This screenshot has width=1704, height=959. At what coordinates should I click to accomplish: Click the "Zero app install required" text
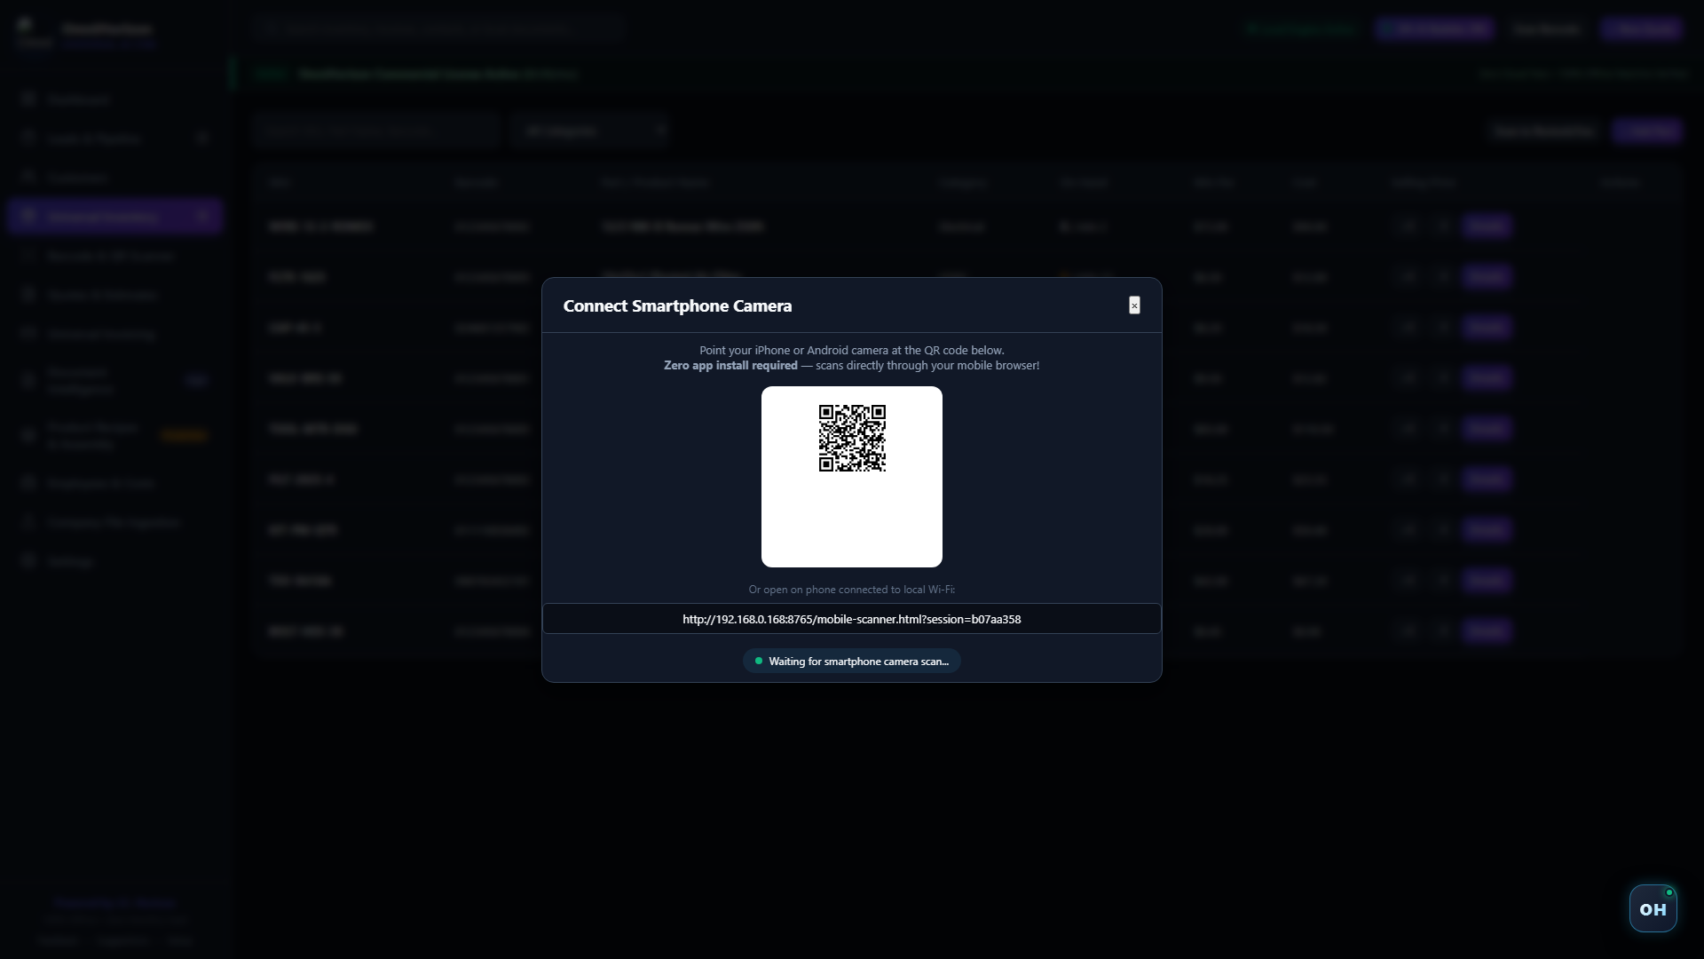point(730,366)
